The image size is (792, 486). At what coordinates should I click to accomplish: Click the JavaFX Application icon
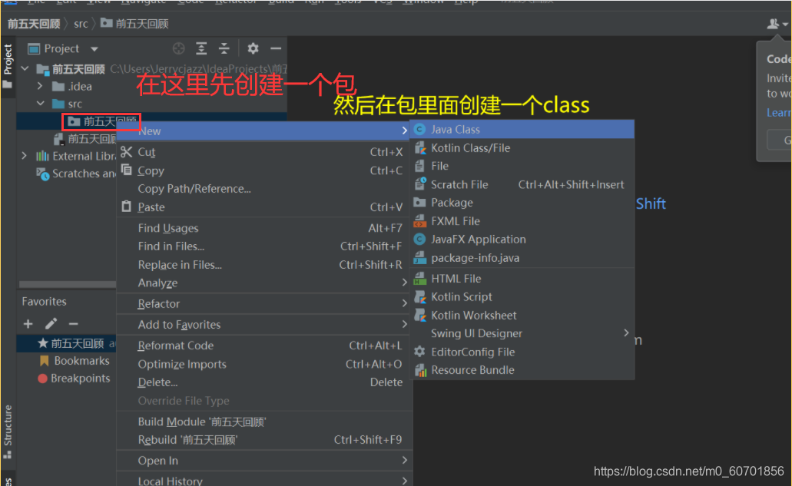point(419,240)
